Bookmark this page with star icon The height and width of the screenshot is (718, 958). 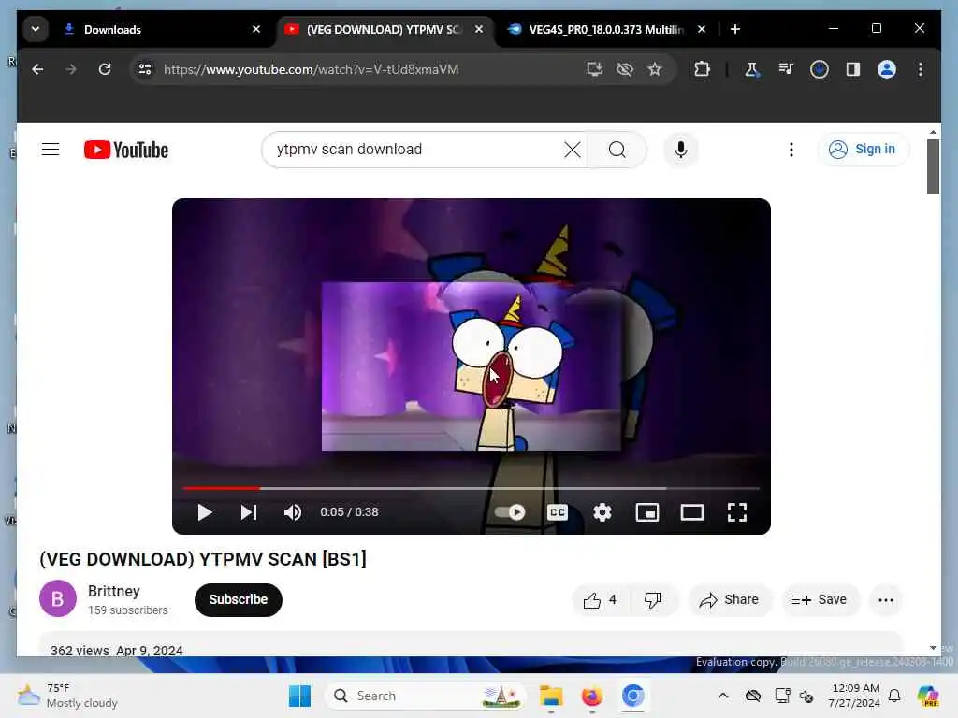pyautogui.click(x=655, y=69)
